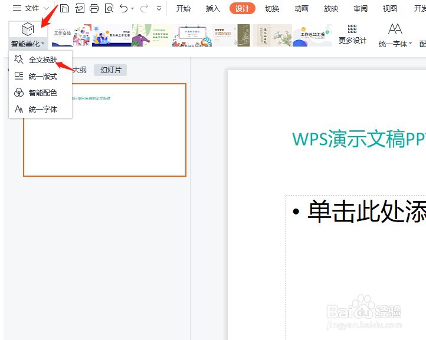This screenshot has width=426, height=340.
Task: Click the AA icon beside 统一字体 in menu
Action: 19,109
